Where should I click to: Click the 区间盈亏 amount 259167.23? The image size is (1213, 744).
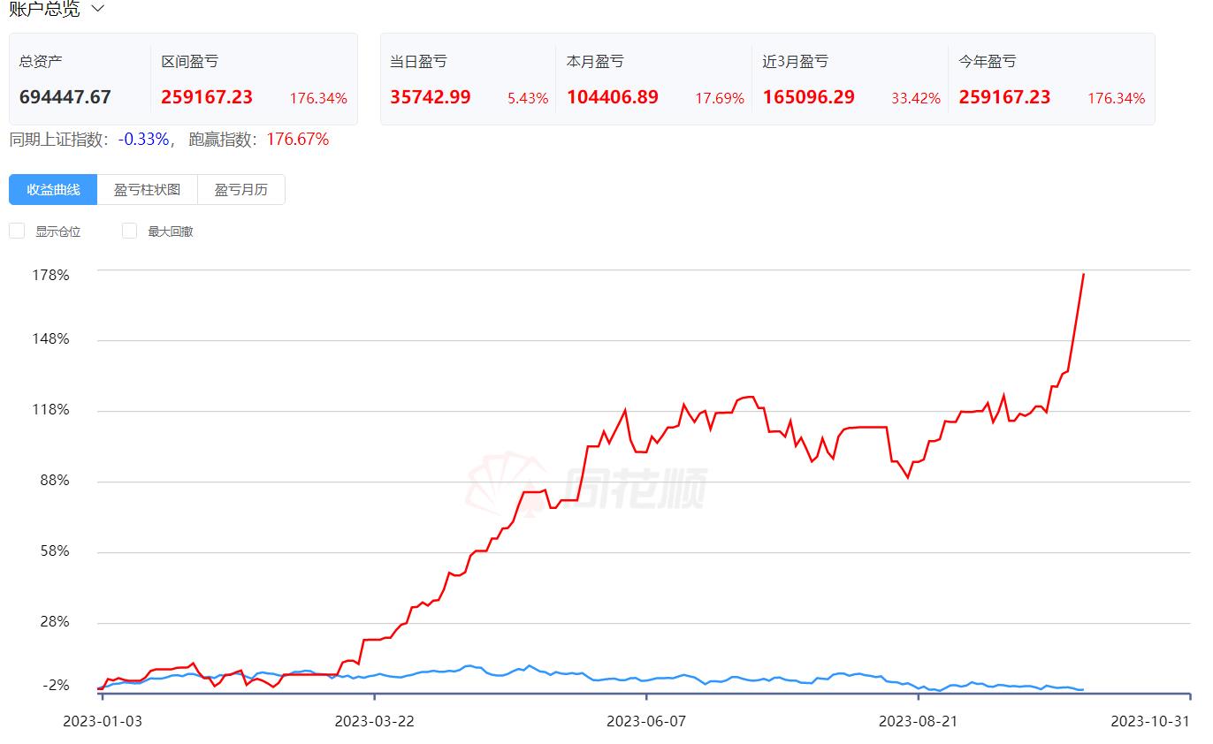pyautogui.click(x=207, y=97)
